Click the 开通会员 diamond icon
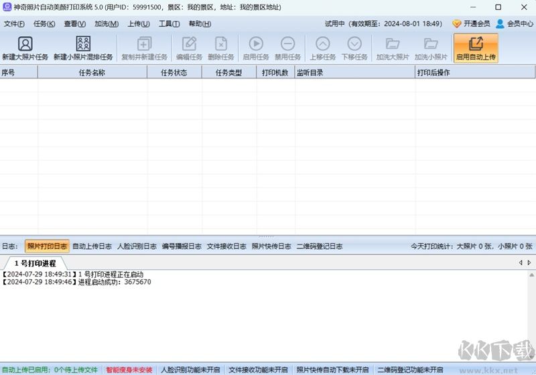Viewport: 536px width, 375px height. coord(456,23)
